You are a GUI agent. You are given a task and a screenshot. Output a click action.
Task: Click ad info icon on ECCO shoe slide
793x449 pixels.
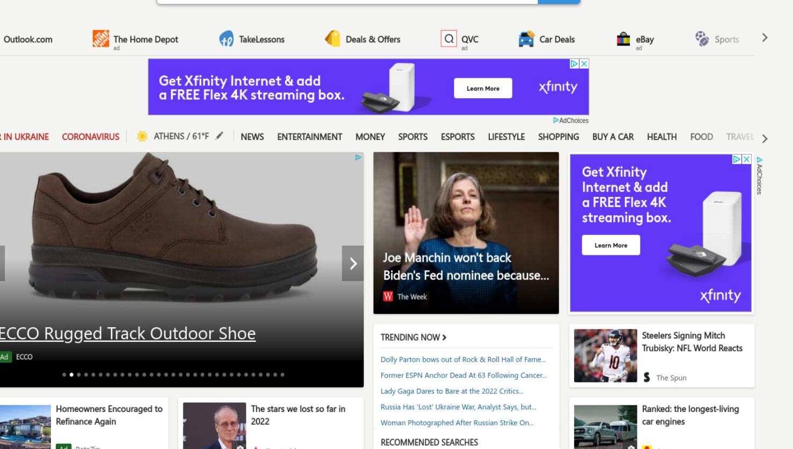point(358,157)
